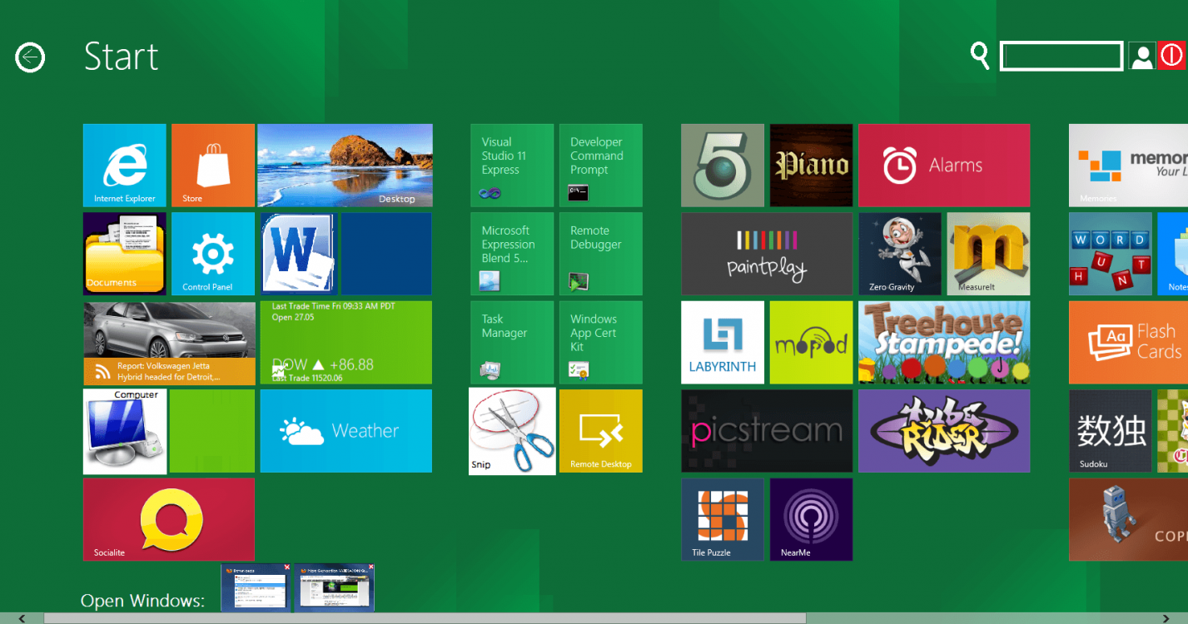
Task: Click the horizontal scrollbar left arrow
Action: pos(22,618)
